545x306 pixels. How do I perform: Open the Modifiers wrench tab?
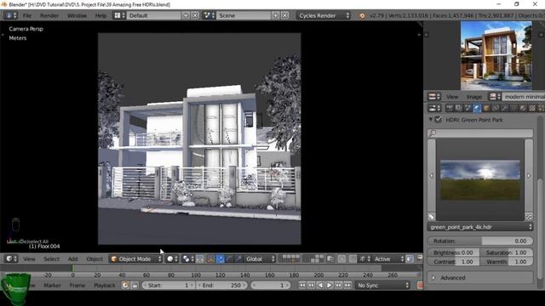[x=504, y=108]
